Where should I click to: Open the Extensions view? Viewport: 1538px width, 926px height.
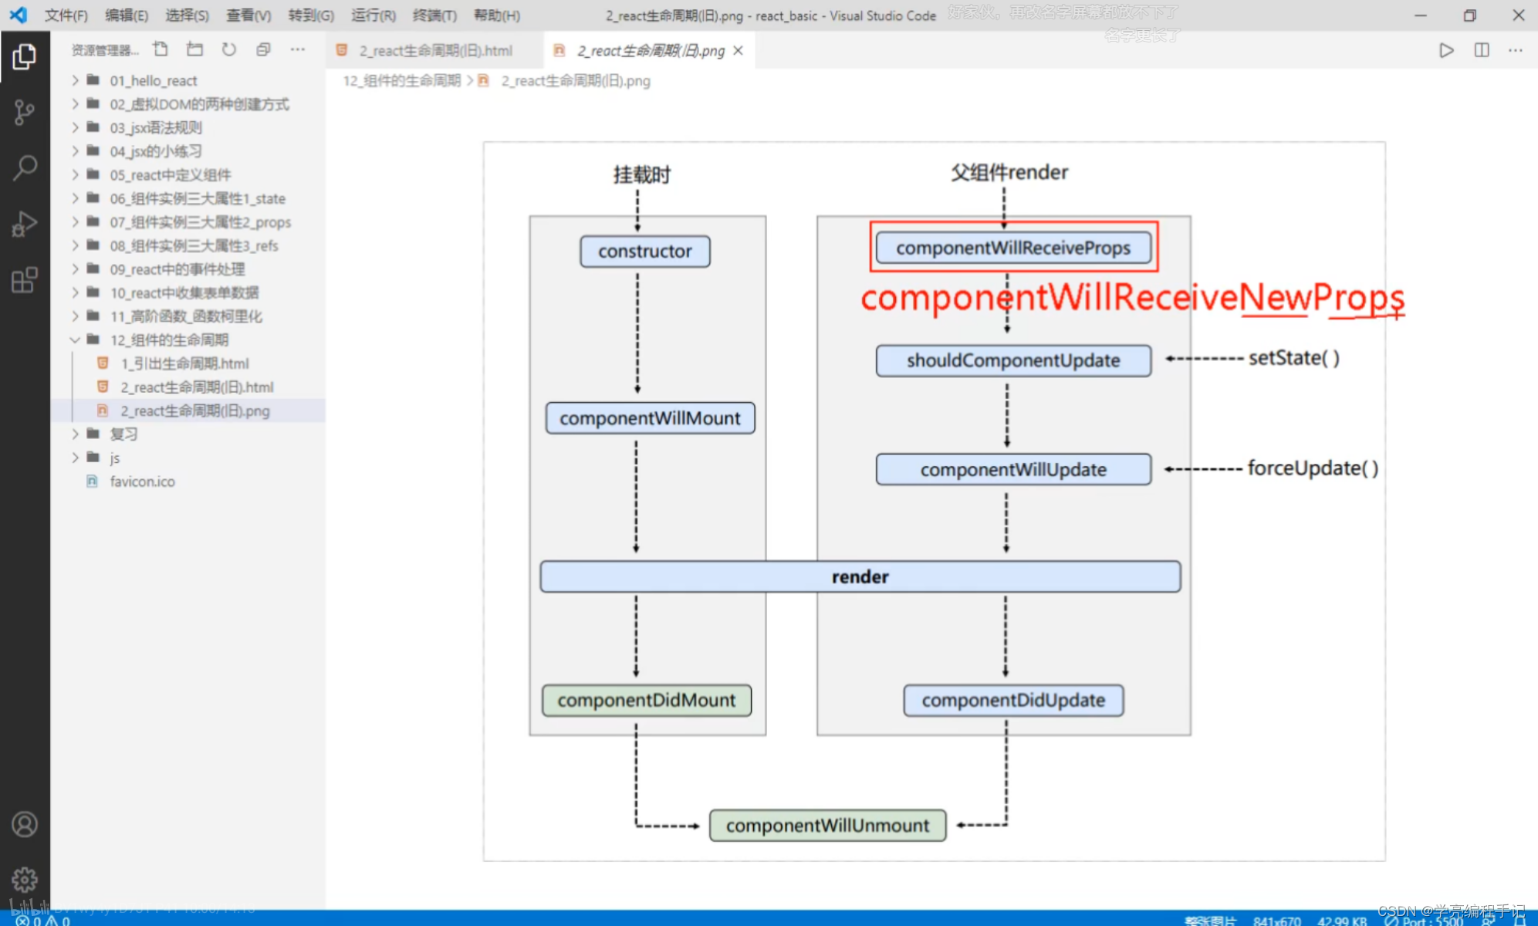pyautogui.click(x=25, y=279)
